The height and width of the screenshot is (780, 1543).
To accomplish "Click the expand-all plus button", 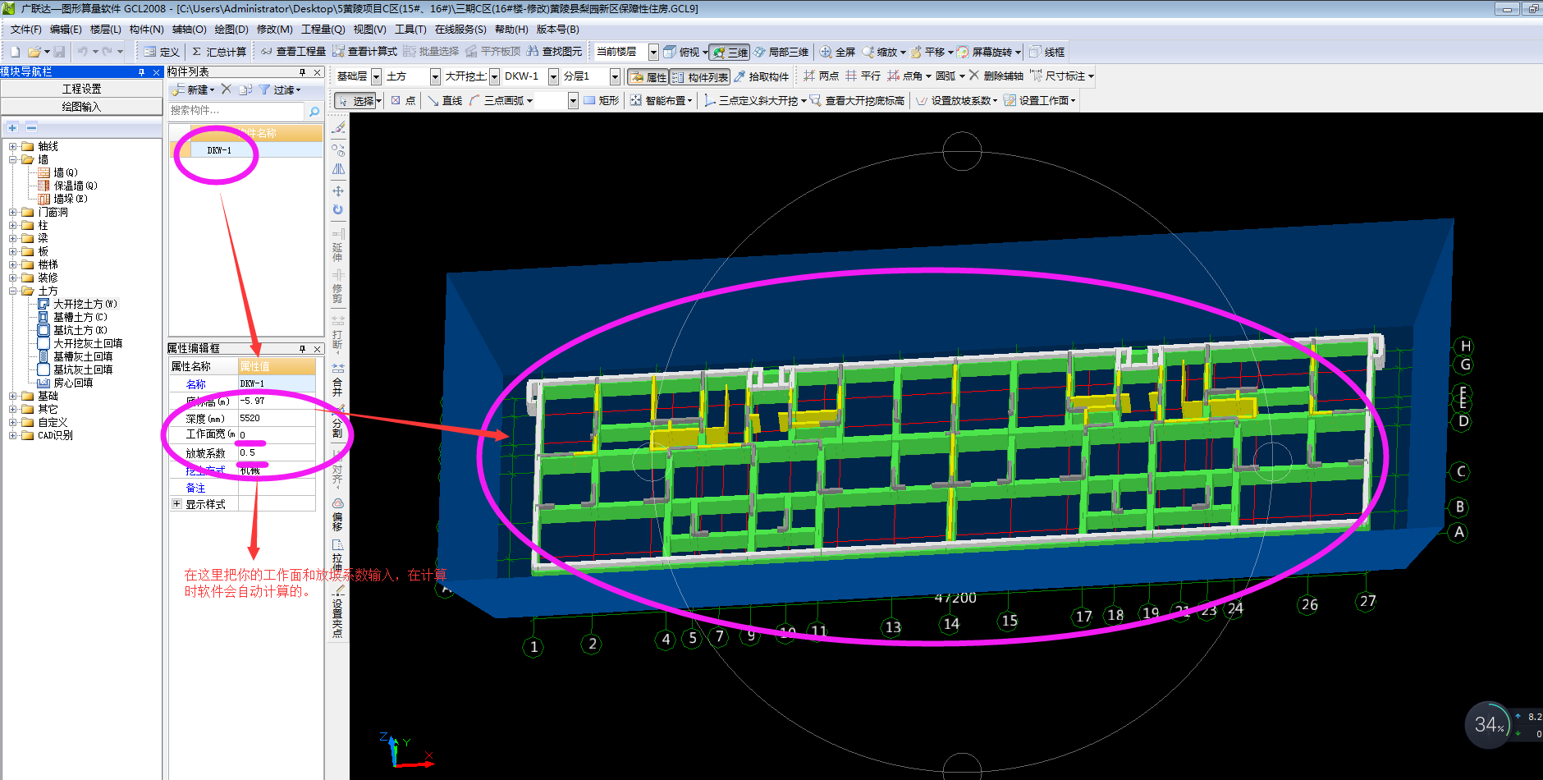I will coord(12,128).
